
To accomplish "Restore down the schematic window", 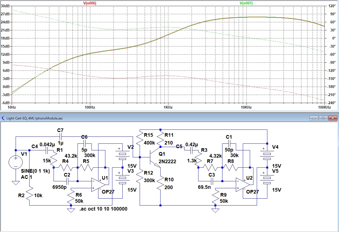I will (x=323, y=118).
